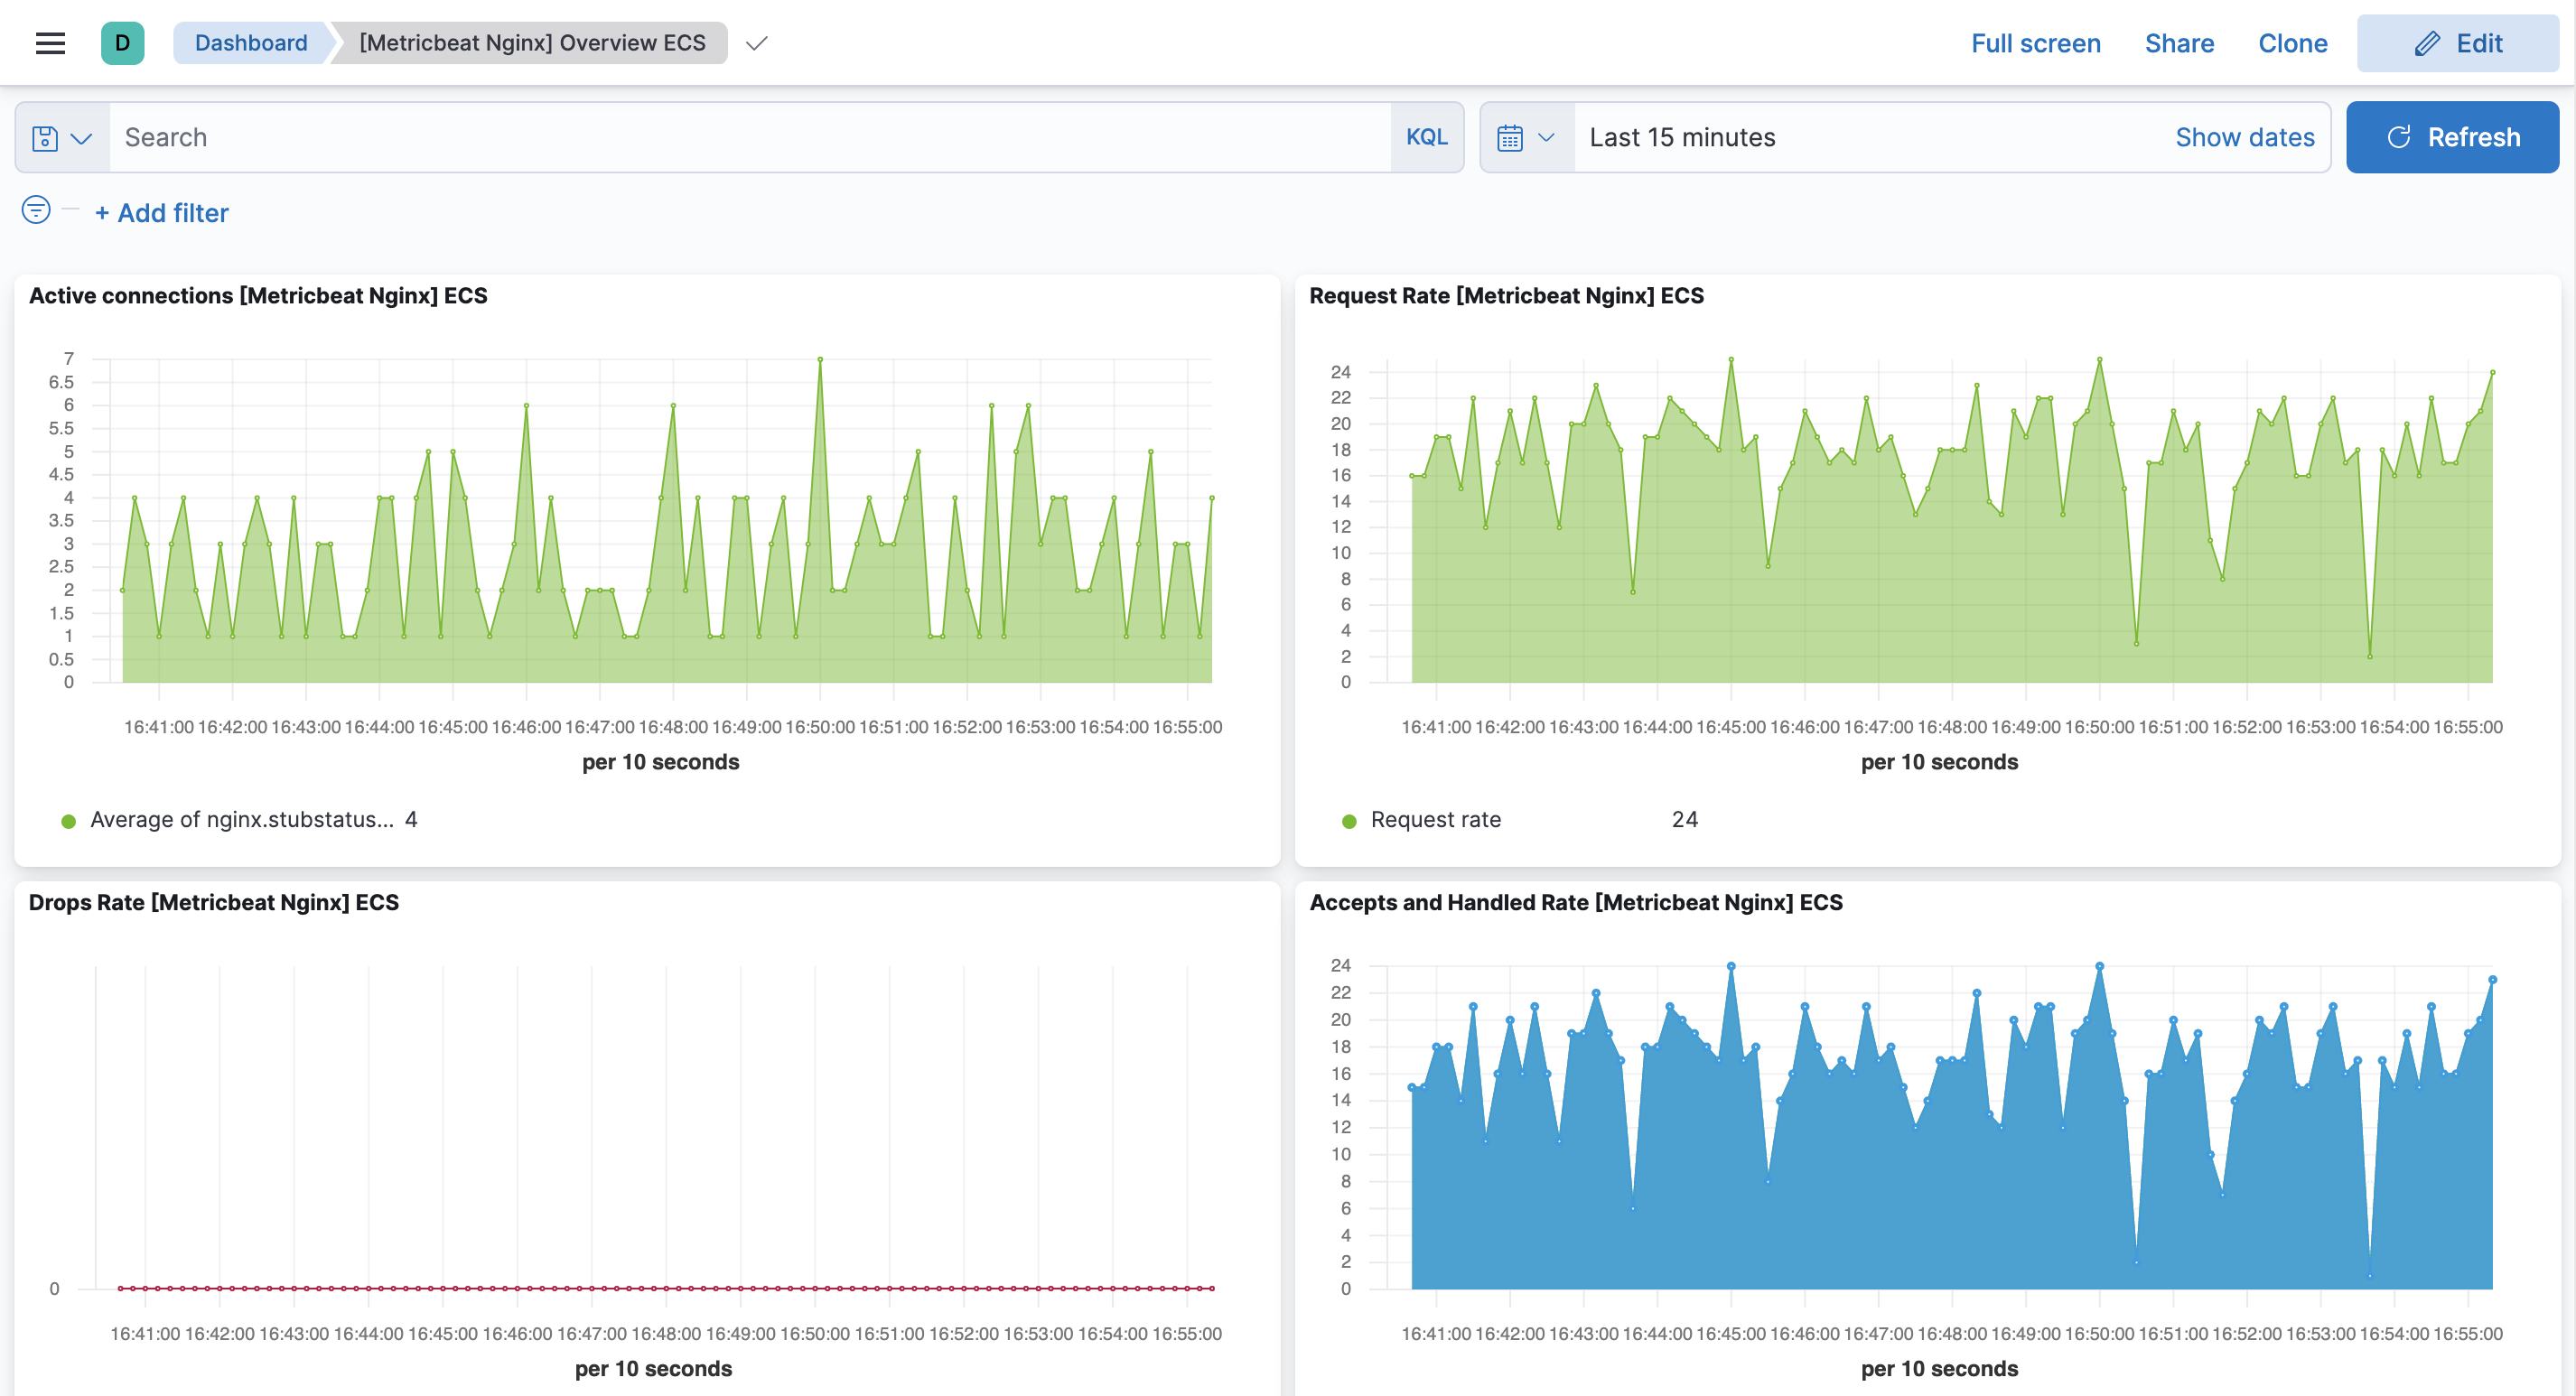This screenshot has height=1396, width=2576.
Task: Expand date picker chevron beside calendar
Action: coord(1546,138)
